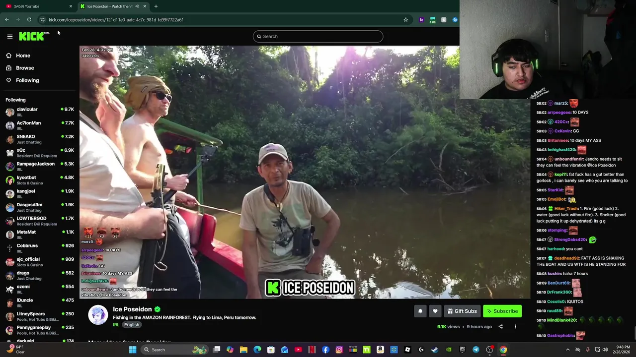636x357 pixels.
Task: Open the Following sidebar item
Action: [27, 80]
